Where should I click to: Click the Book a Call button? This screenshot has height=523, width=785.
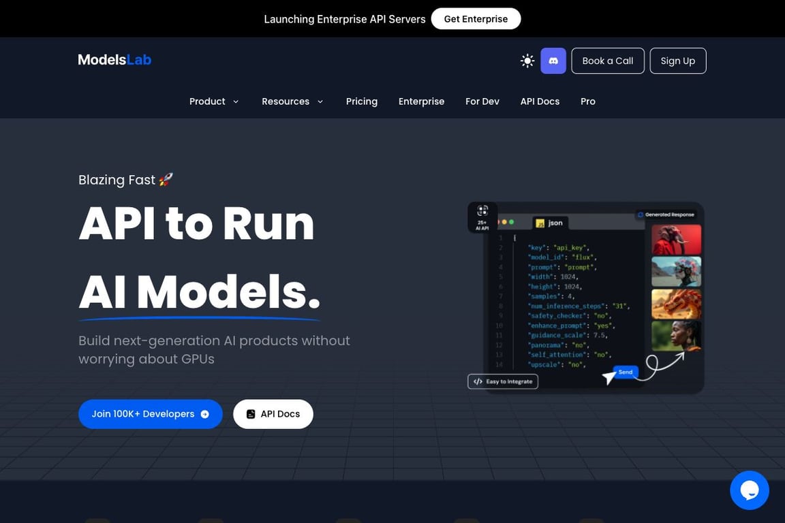point(608,61)
